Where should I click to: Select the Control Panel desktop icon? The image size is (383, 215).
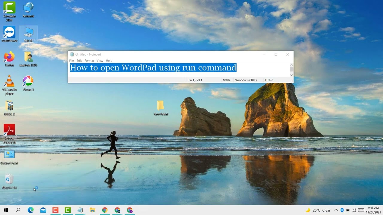pos(9,157)
